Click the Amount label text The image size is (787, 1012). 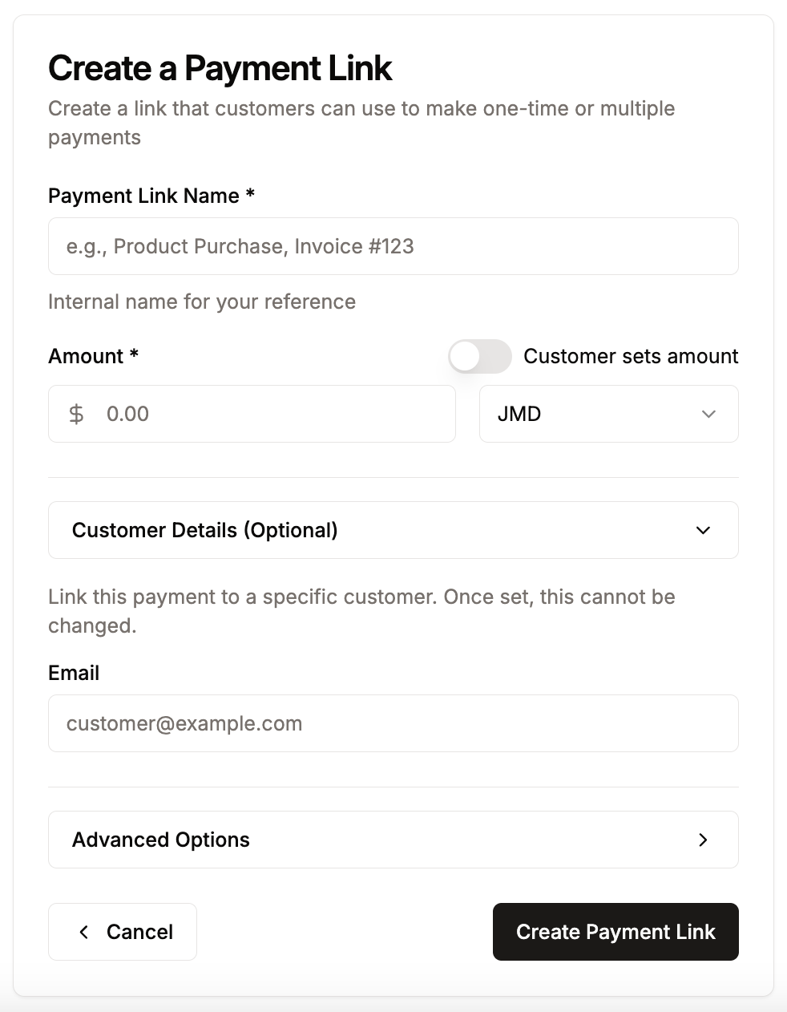(x=93, y=356)
